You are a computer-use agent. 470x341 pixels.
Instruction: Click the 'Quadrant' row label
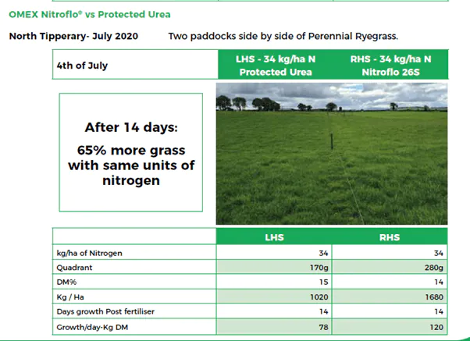coord(74,268)
